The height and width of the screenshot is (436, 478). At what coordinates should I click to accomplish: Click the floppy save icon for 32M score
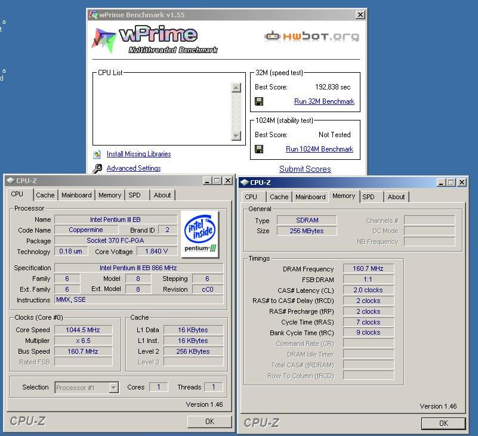(x=259, y=101)
